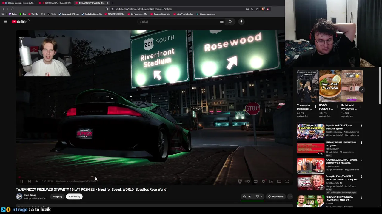Open the Usterka bookmark
This screenshot has height=214, width=382.
(206, 14)
